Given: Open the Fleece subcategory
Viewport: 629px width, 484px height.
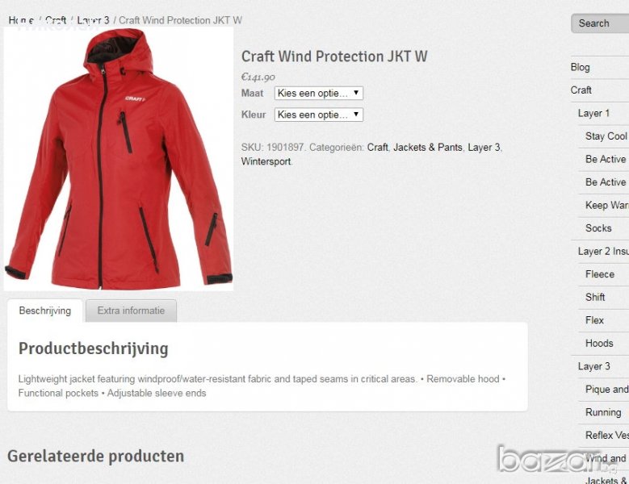Looking at the screenshot, I should [x=600, y=274].
